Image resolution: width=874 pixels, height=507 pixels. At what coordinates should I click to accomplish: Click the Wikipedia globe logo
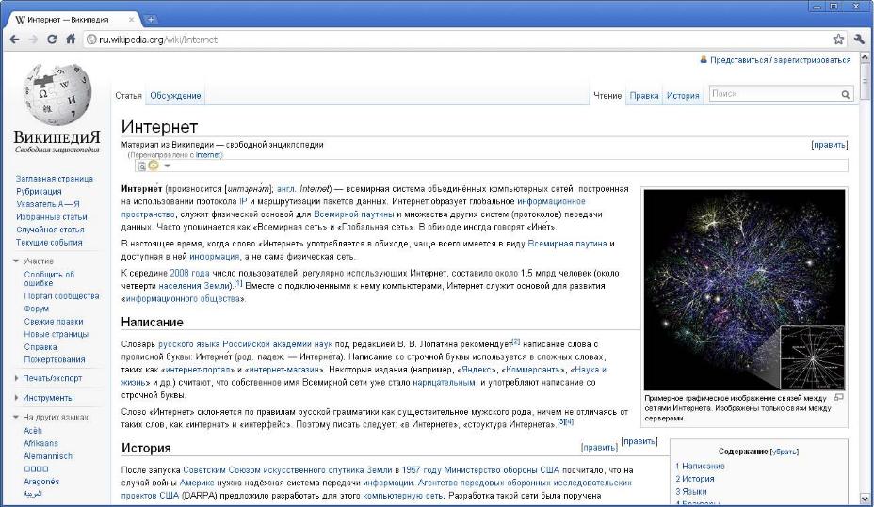57,94
